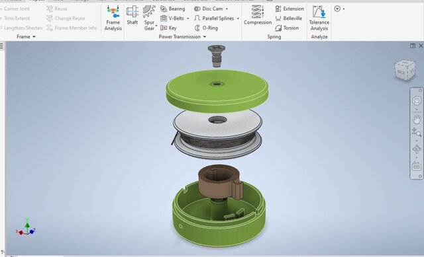424x257 pixels.
Task: Open the V-Belts dropdown arrow
Action: pos(188,18)
